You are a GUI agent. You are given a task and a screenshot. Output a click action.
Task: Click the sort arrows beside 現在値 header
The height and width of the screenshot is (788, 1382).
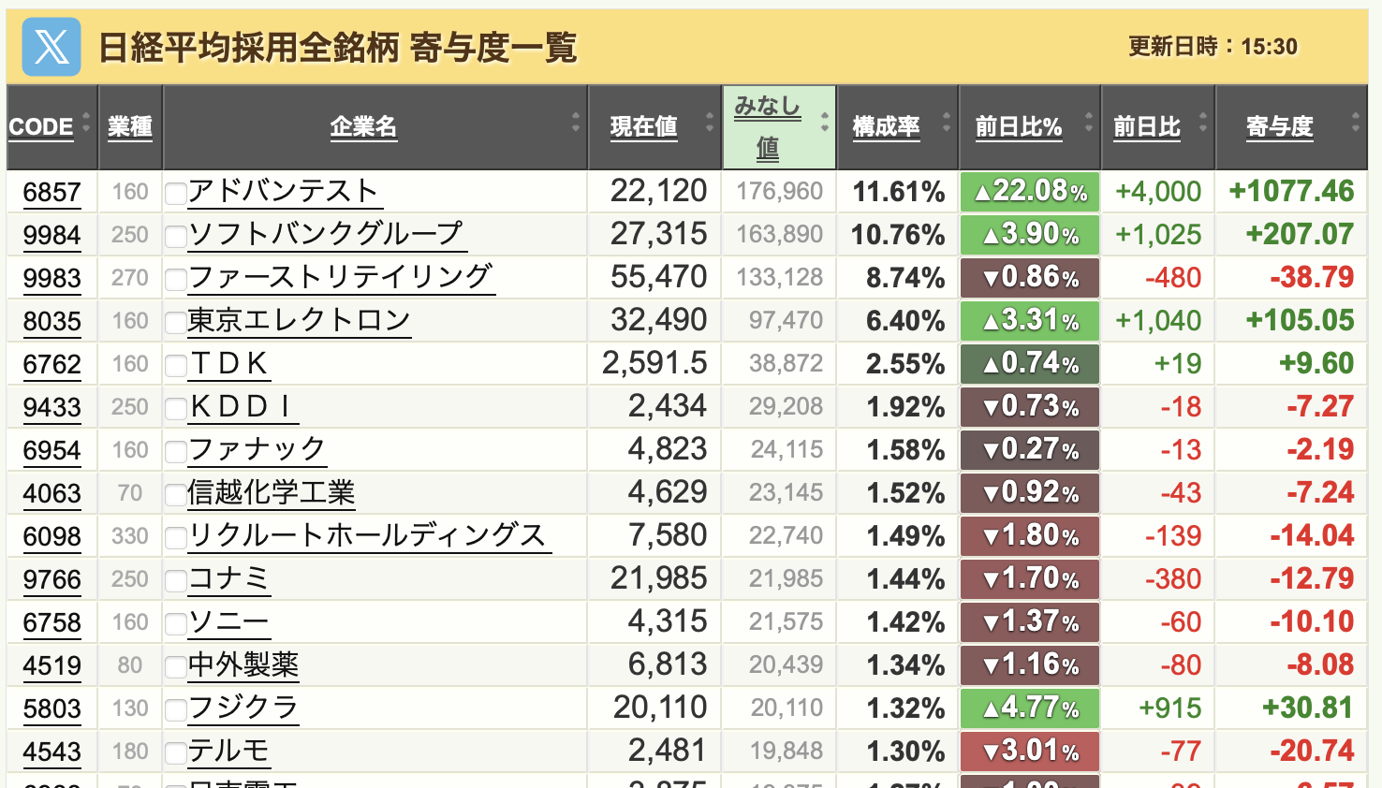(710, 123)
